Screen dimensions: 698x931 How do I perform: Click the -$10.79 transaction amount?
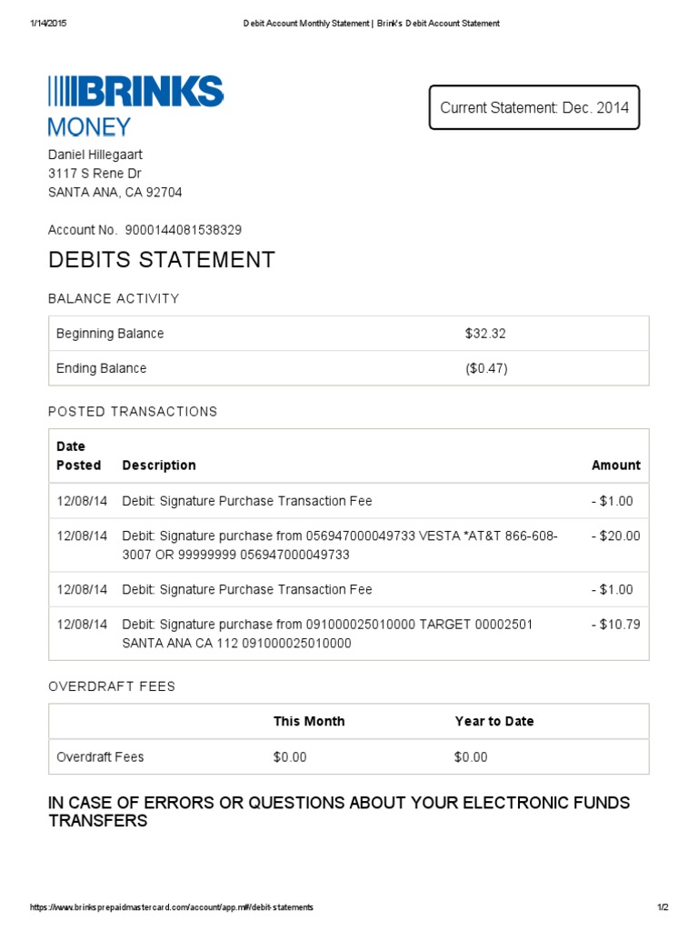coord(615,626)
